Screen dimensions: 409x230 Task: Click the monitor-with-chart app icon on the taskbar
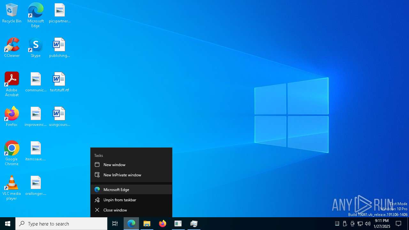tap(194, 224)
